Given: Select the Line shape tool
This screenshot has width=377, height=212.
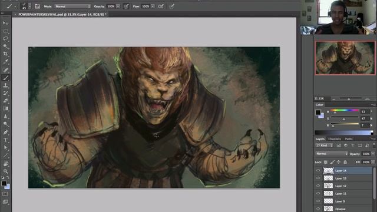Looking at the screenshot, I should (5, 155).
